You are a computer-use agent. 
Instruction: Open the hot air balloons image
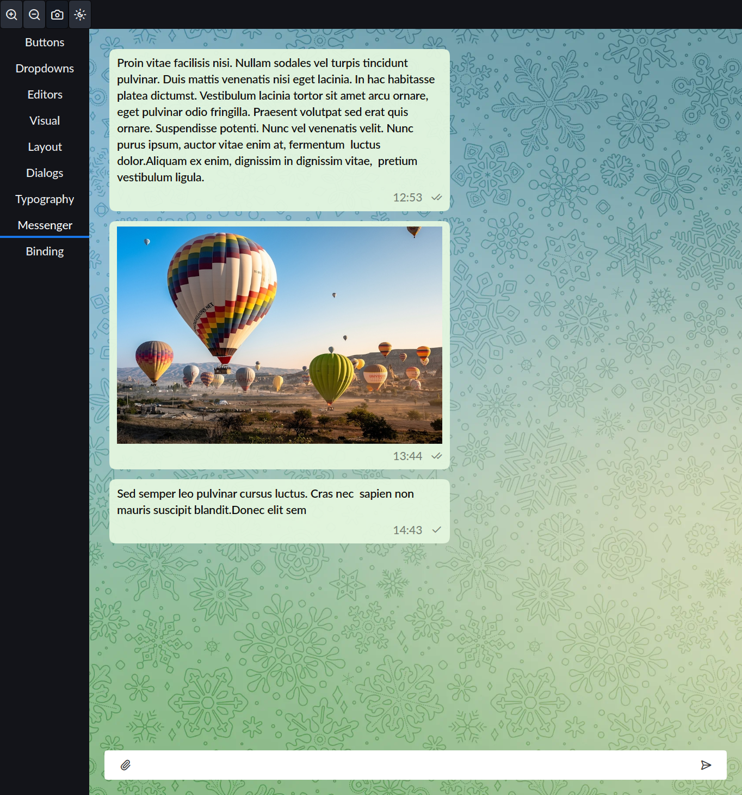280,335
